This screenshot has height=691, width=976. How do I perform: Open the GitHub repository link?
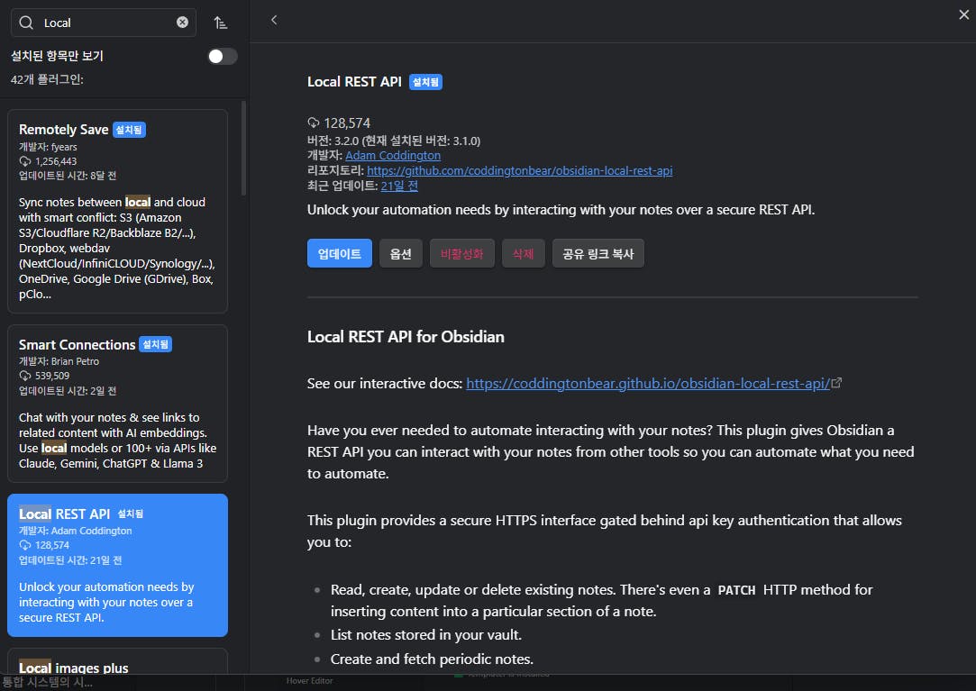[520, 170]
